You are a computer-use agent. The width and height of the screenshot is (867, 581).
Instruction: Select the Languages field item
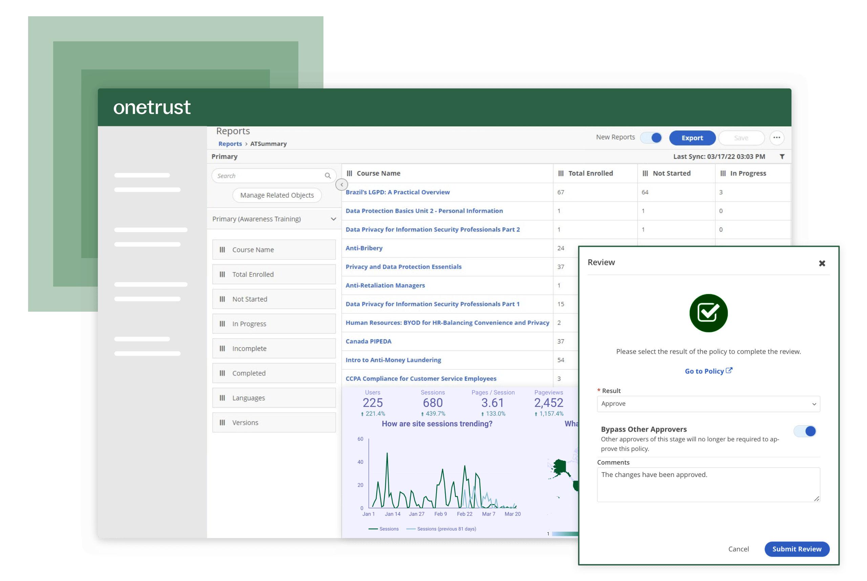pyautogui.click(x=274, y=398)
